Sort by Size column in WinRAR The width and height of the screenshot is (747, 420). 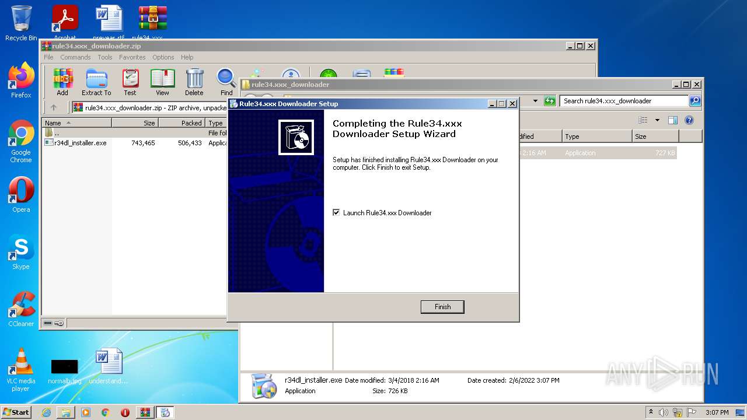pyautogui.click(x=135, y=123)
